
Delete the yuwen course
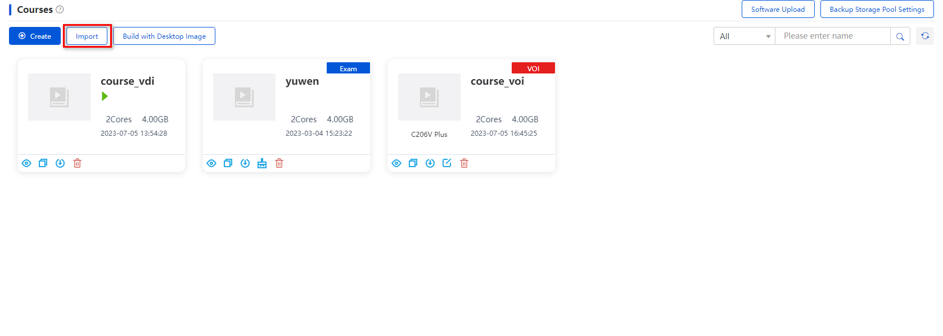(279, 163)
